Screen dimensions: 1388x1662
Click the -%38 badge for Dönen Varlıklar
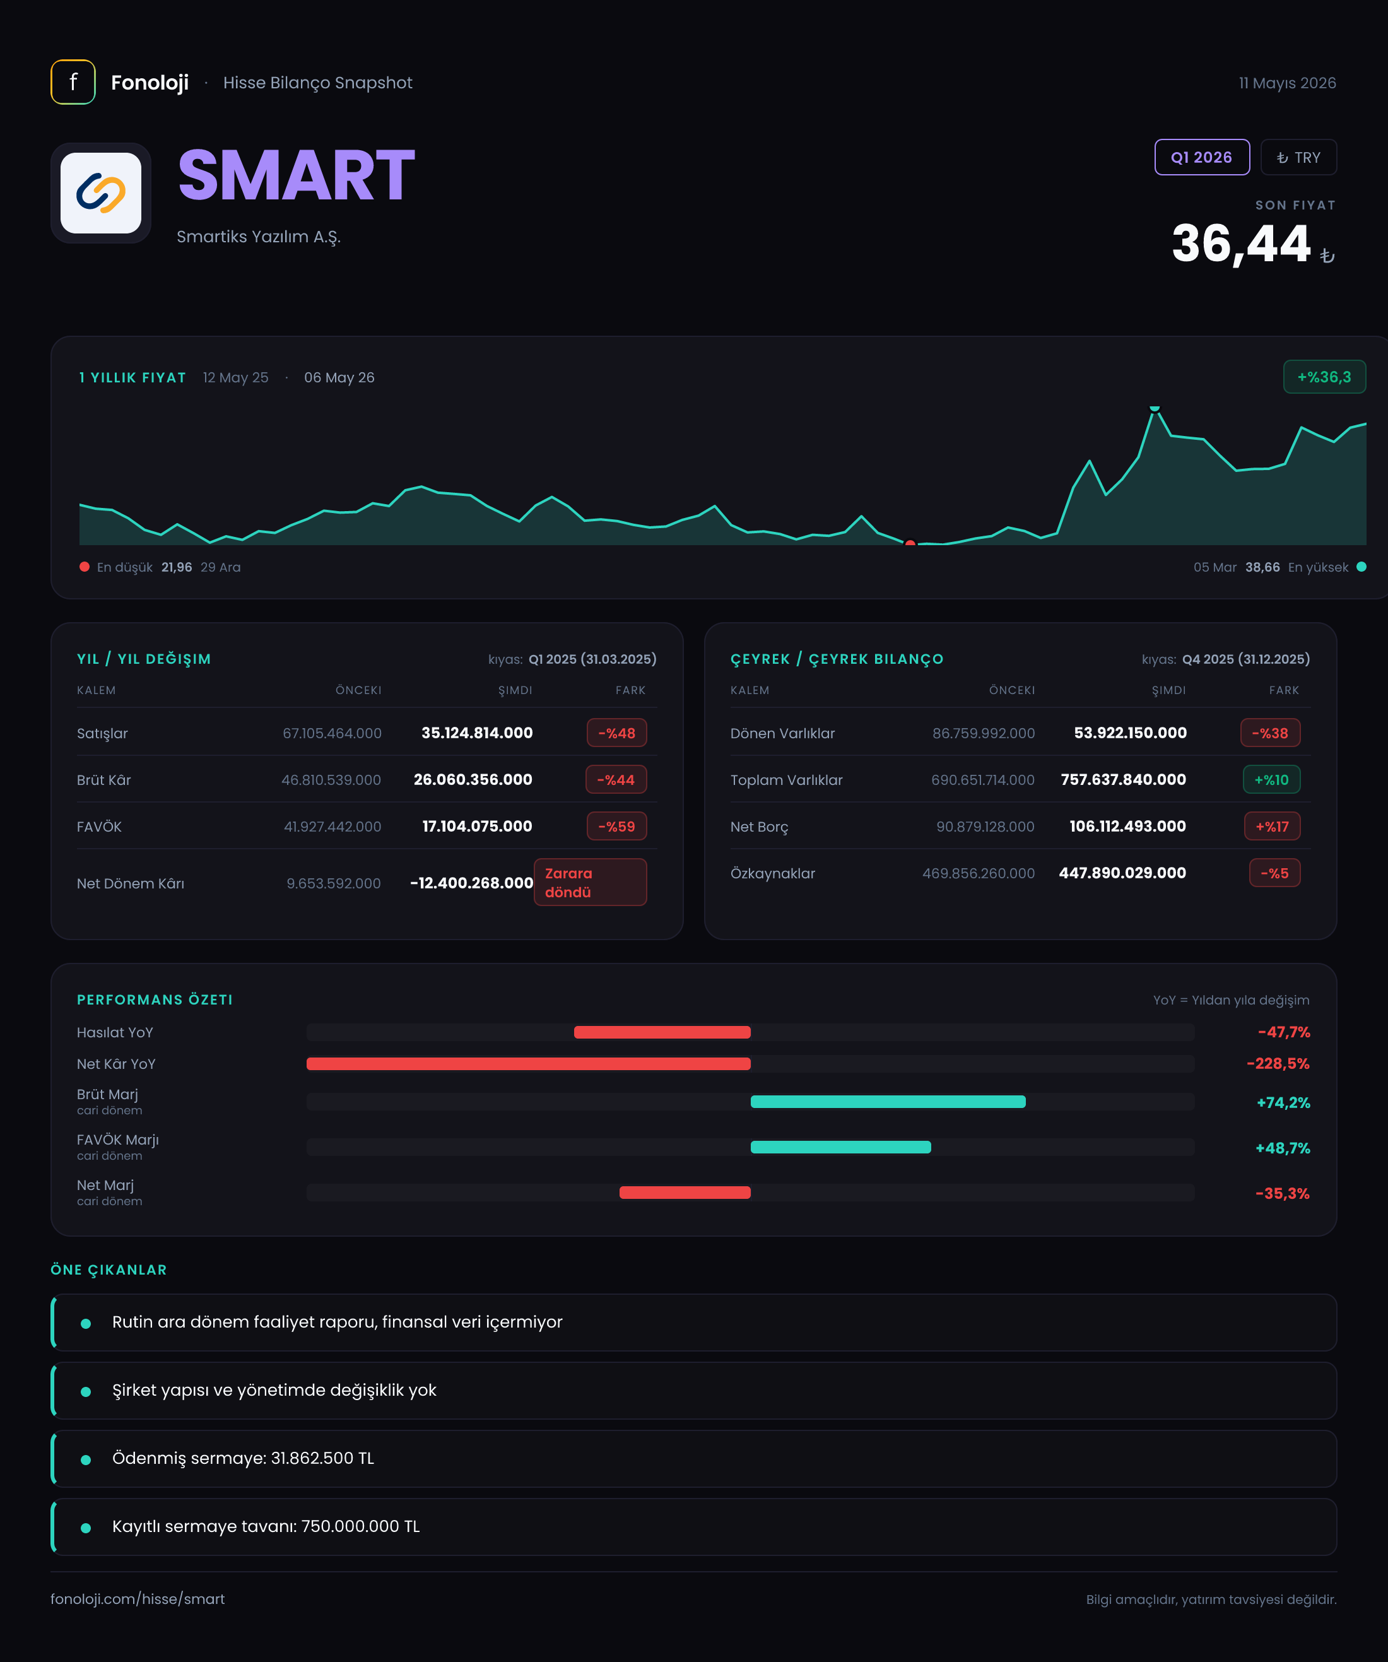[x=1270, y=733]
